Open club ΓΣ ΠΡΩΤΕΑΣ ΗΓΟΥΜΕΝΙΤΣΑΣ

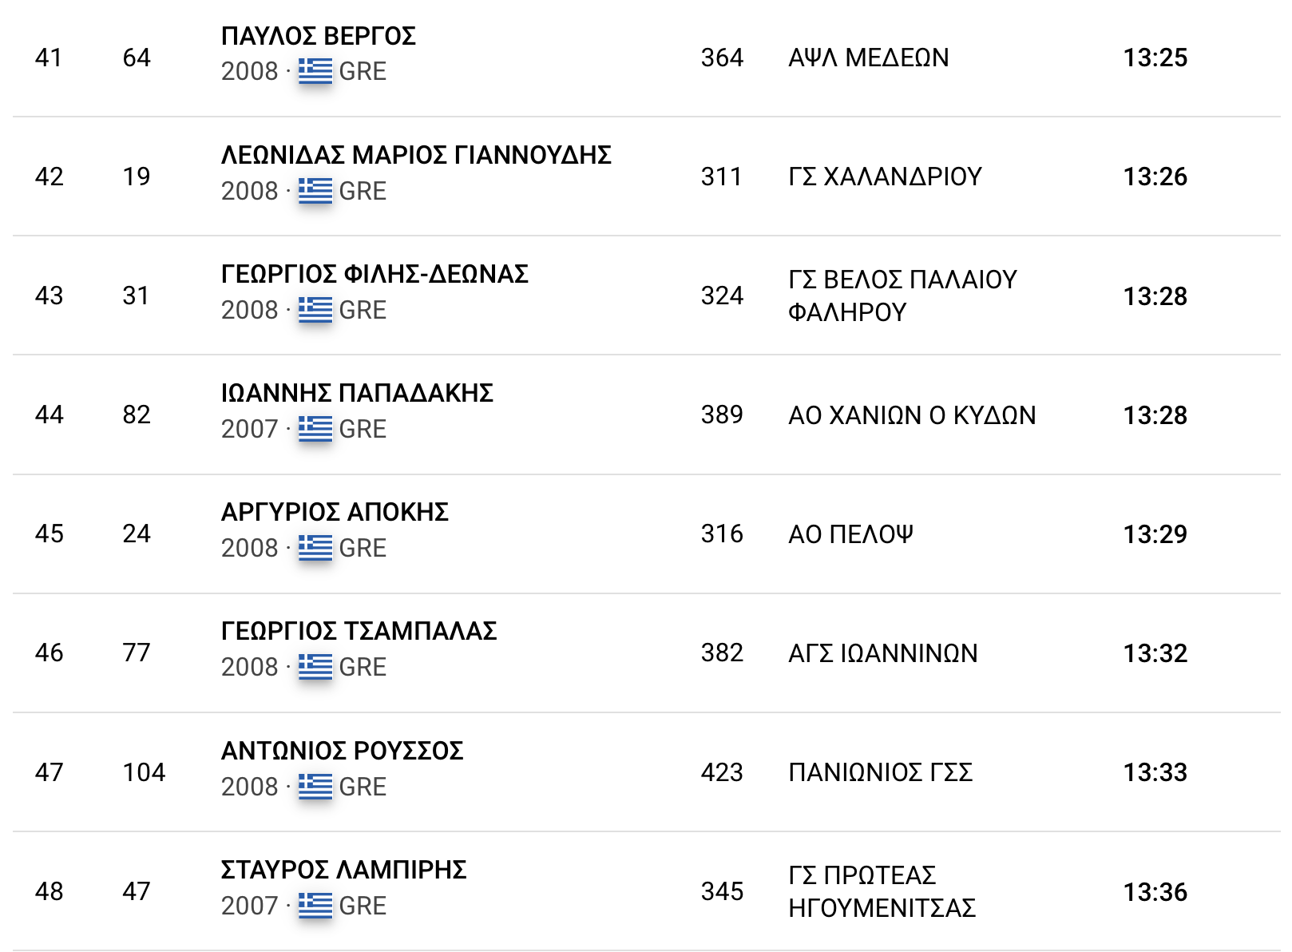[x=882, y=891]
